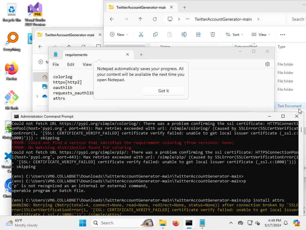Screen dimensions: 306x230
Task: Open the View menu in Notepad
Action: point(87,64)
